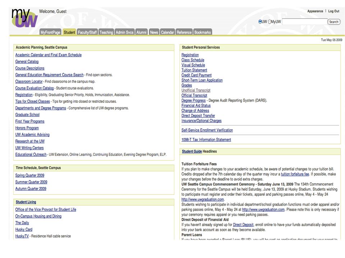Open First Year Programs
The width and height of the screenshot is (345, 258).
tap(30, 121)
